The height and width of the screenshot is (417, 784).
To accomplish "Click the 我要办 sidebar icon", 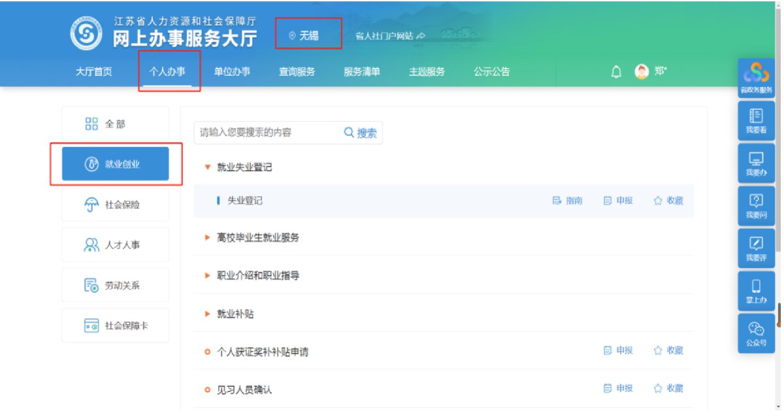I will pyautogui.click(x=757, y=163).
